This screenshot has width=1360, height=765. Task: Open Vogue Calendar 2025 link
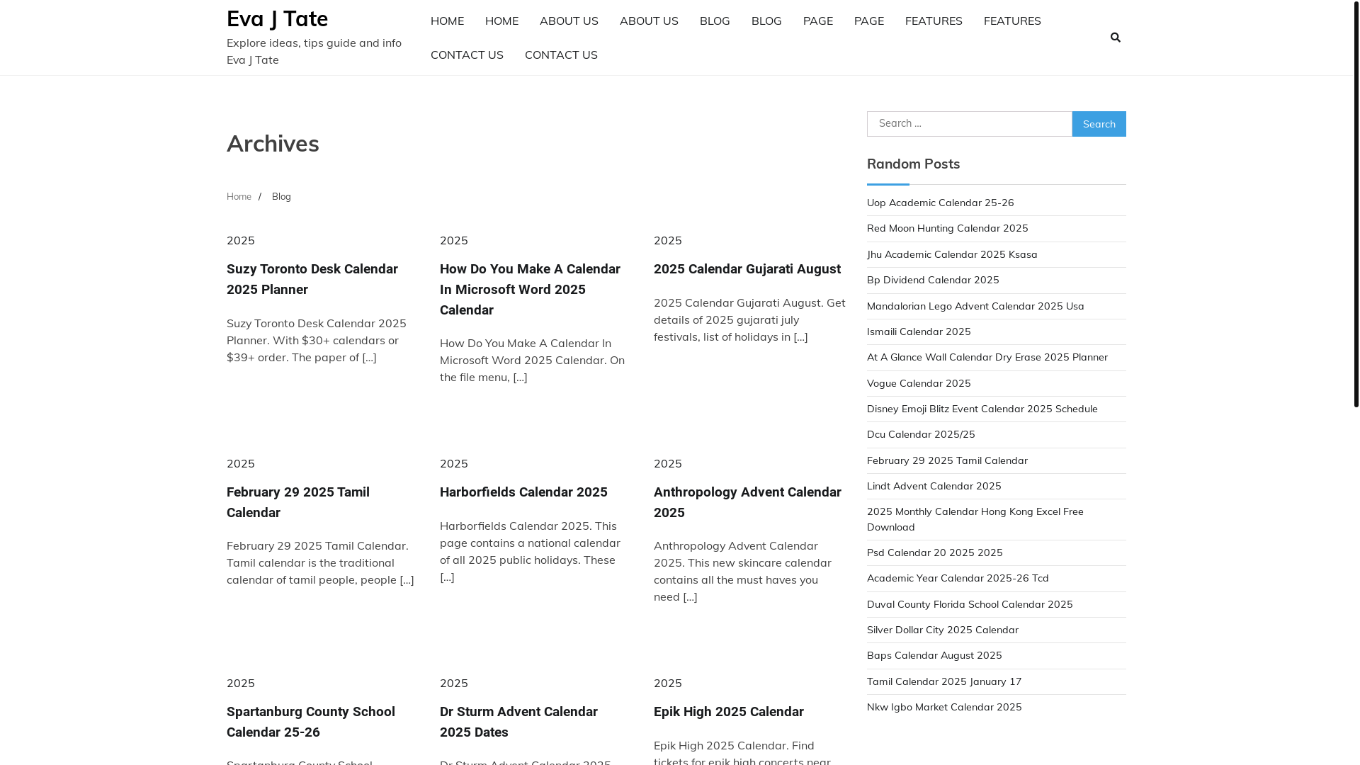point(919,383)
